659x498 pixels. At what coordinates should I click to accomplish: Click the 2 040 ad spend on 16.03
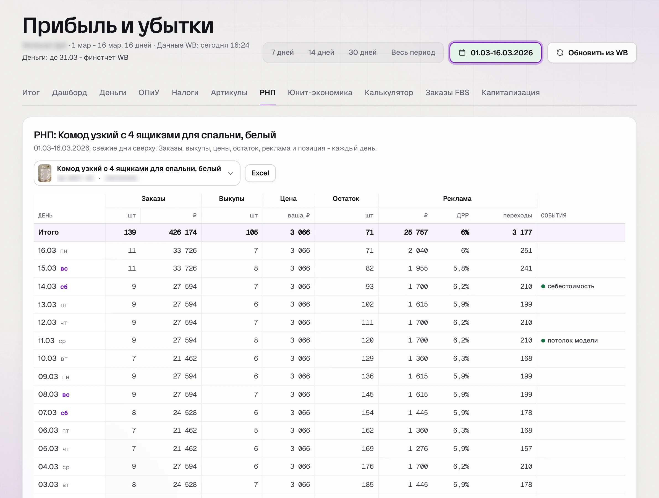pyautogui.click(x=418, y=250)
